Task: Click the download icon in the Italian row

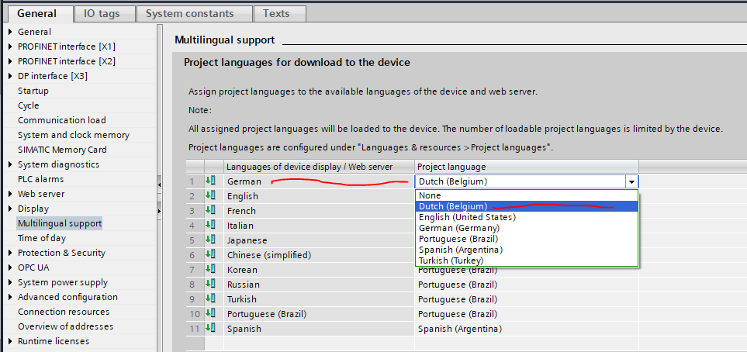Action: point(211,226)
